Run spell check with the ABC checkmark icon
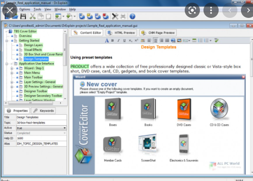The width and height of the screenshot is (253, 181). (216, 40)
